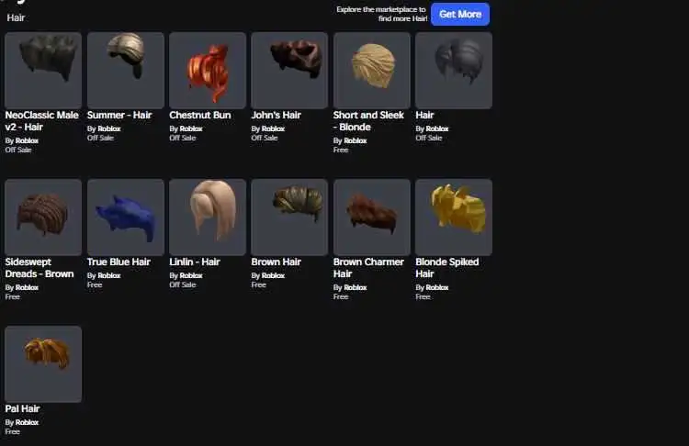
Task: Click the Off Sale label under Chestnut Bun
Action: point(183,138)
